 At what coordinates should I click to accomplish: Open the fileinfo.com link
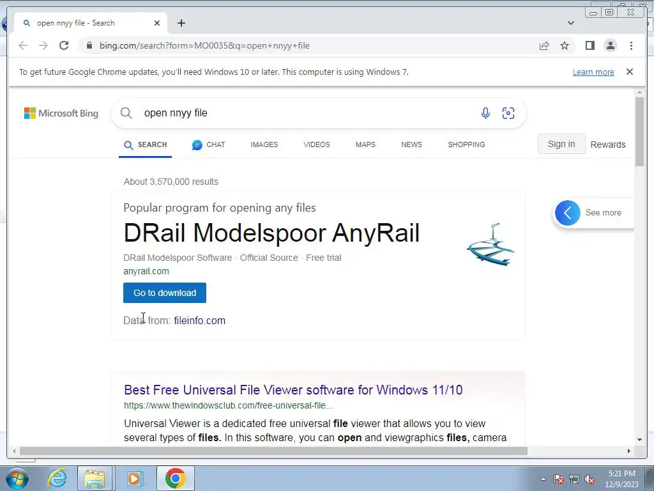(x=199, y=320)
